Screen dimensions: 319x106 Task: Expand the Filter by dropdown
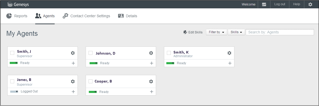pyautogui.click(x=216, y=32)
